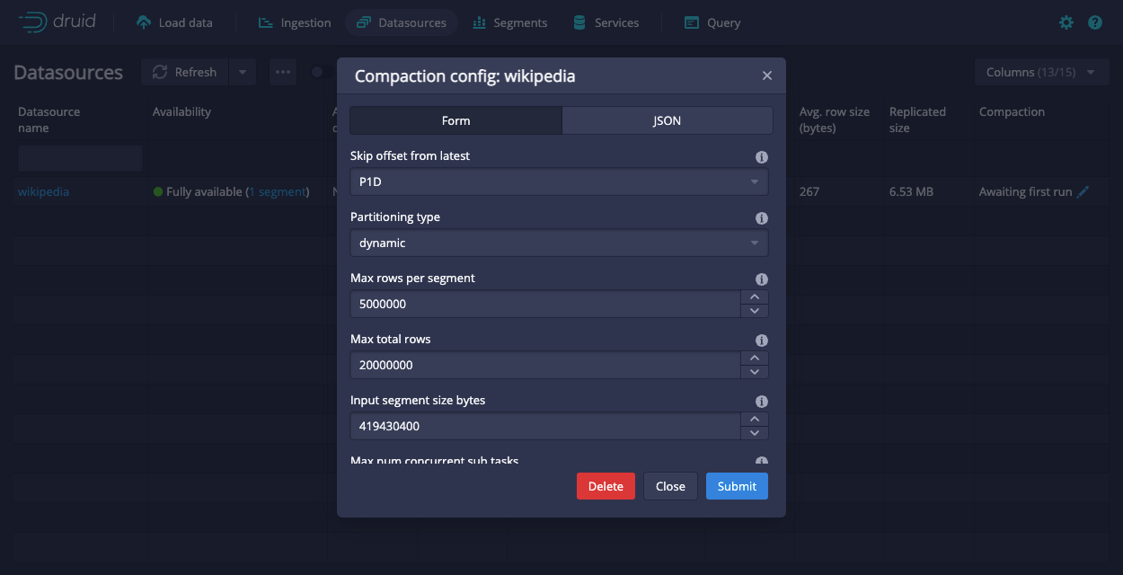The image size is (1123, 575).
Task: Click the ellipsis more options icon
Action: pos(282,71)
